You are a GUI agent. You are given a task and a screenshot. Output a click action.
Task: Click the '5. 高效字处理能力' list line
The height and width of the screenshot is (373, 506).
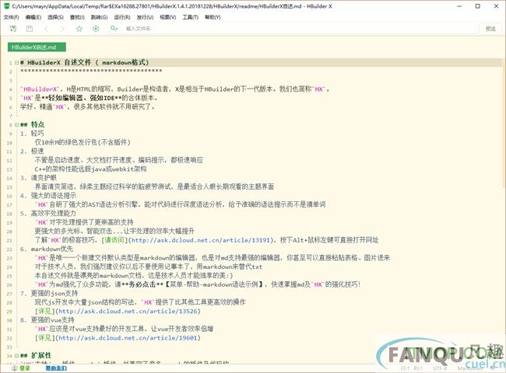(x=48, y=213)
